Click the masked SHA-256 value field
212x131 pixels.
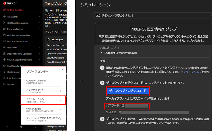pyautogui.click(x=155, y=112)
